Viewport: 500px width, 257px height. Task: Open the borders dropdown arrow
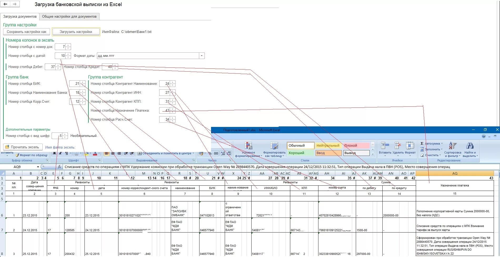pyautogui.click(x=80, y=153)
